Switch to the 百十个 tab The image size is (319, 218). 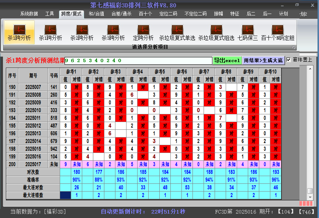click(x=145, y=14)
